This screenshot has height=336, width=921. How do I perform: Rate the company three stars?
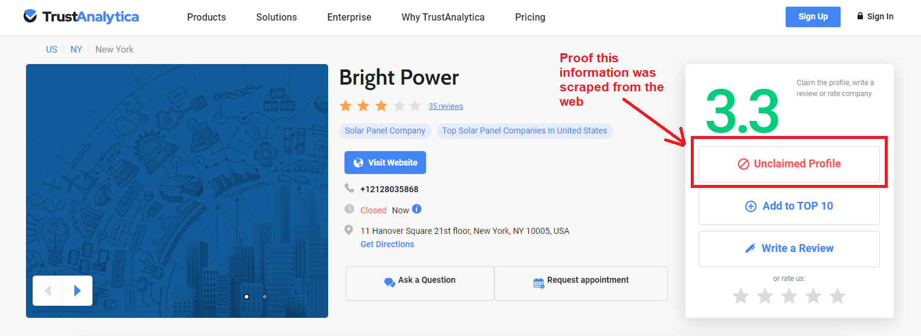point(789,296)
